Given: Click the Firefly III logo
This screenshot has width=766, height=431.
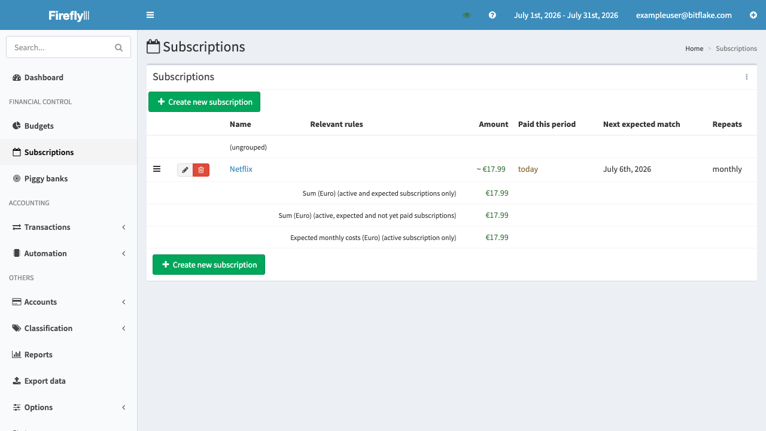Looking at the screenshot, I should [69, 16].
